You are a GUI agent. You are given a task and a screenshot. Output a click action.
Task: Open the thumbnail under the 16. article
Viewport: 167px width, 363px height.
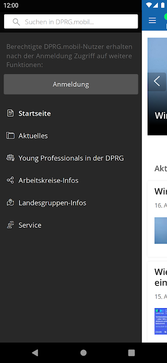tap(161, 231)
